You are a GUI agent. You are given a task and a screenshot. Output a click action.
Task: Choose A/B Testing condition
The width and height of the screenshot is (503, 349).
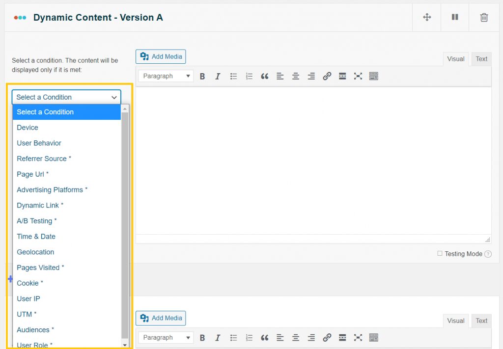(x=66, y=221)
